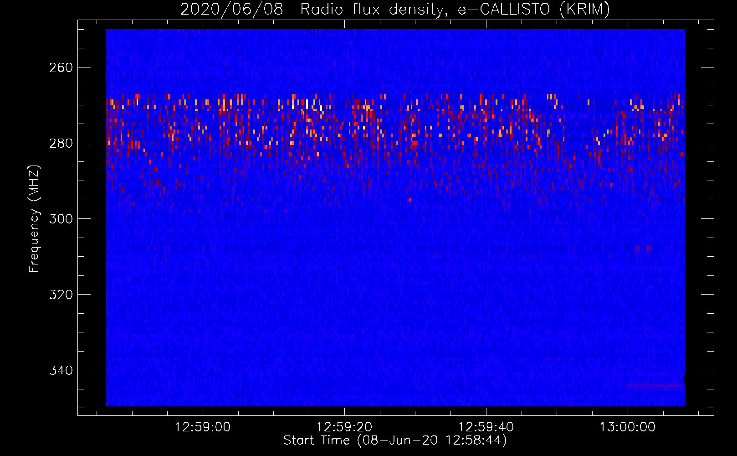Click the 280 frequency tick label
This screenshot has width=737, height=456.
[x=61, y=143]
